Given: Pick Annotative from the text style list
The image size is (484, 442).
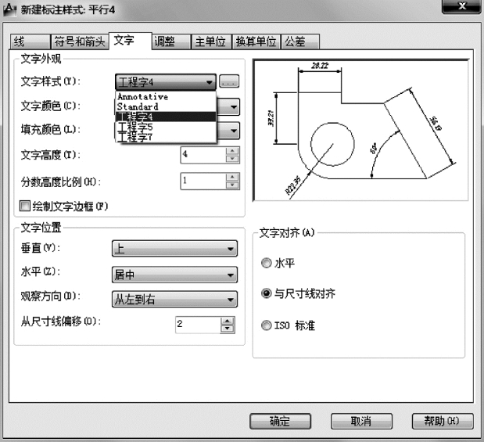Looking at the screenshot, I should coord(142,96).
